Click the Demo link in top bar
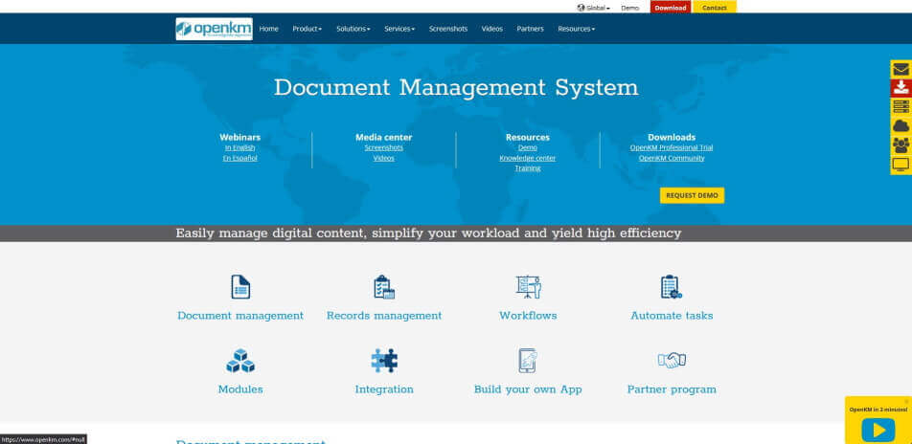 (x=630, y=9)
